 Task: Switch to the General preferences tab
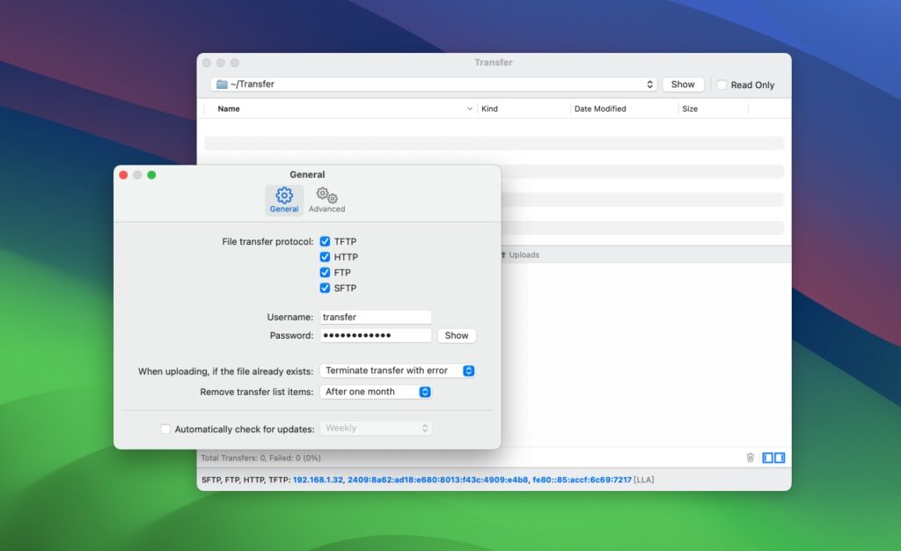[284, 199]
